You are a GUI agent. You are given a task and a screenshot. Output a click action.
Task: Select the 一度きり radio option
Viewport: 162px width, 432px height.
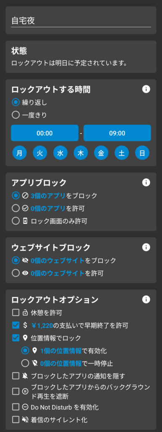[16, 115]
